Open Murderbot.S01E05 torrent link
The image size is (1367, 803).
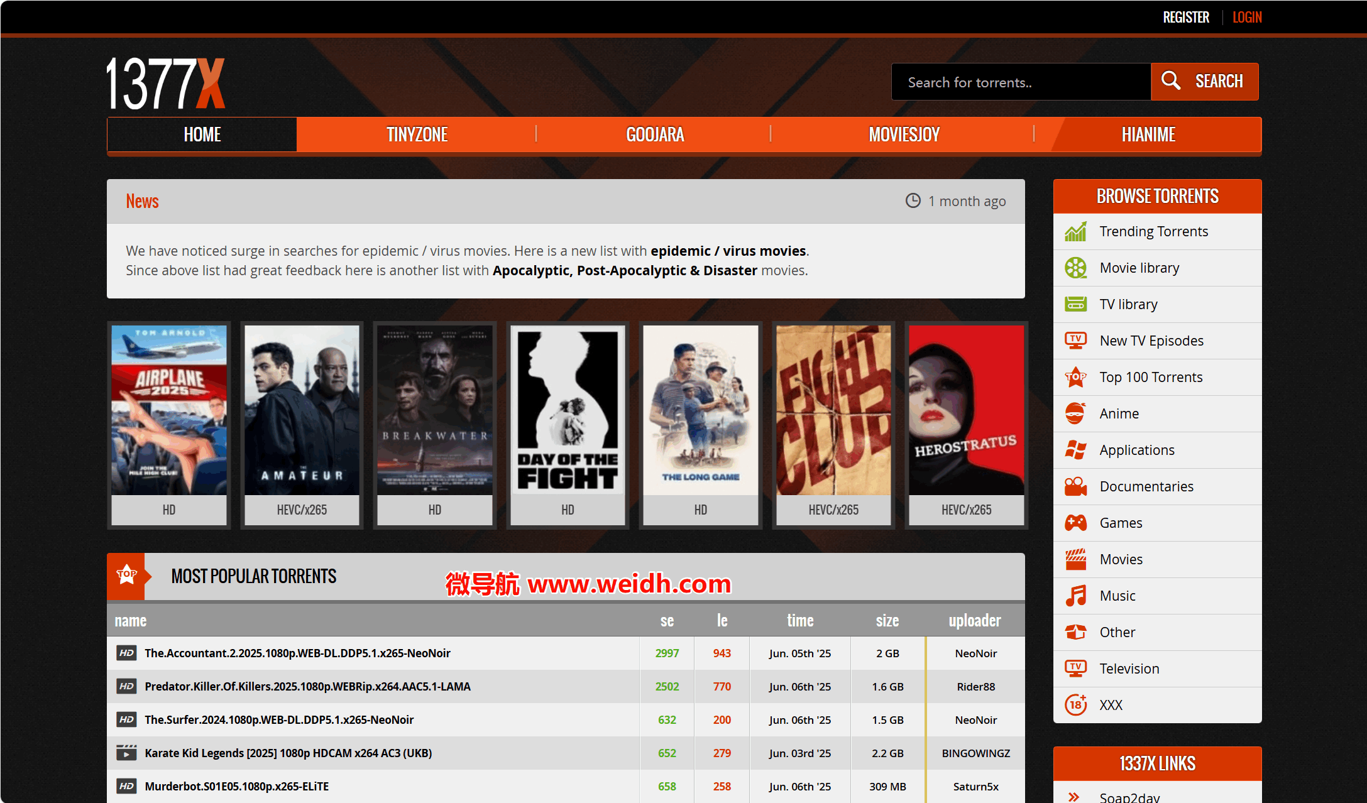pyautogui.click(x=236, y=787)
